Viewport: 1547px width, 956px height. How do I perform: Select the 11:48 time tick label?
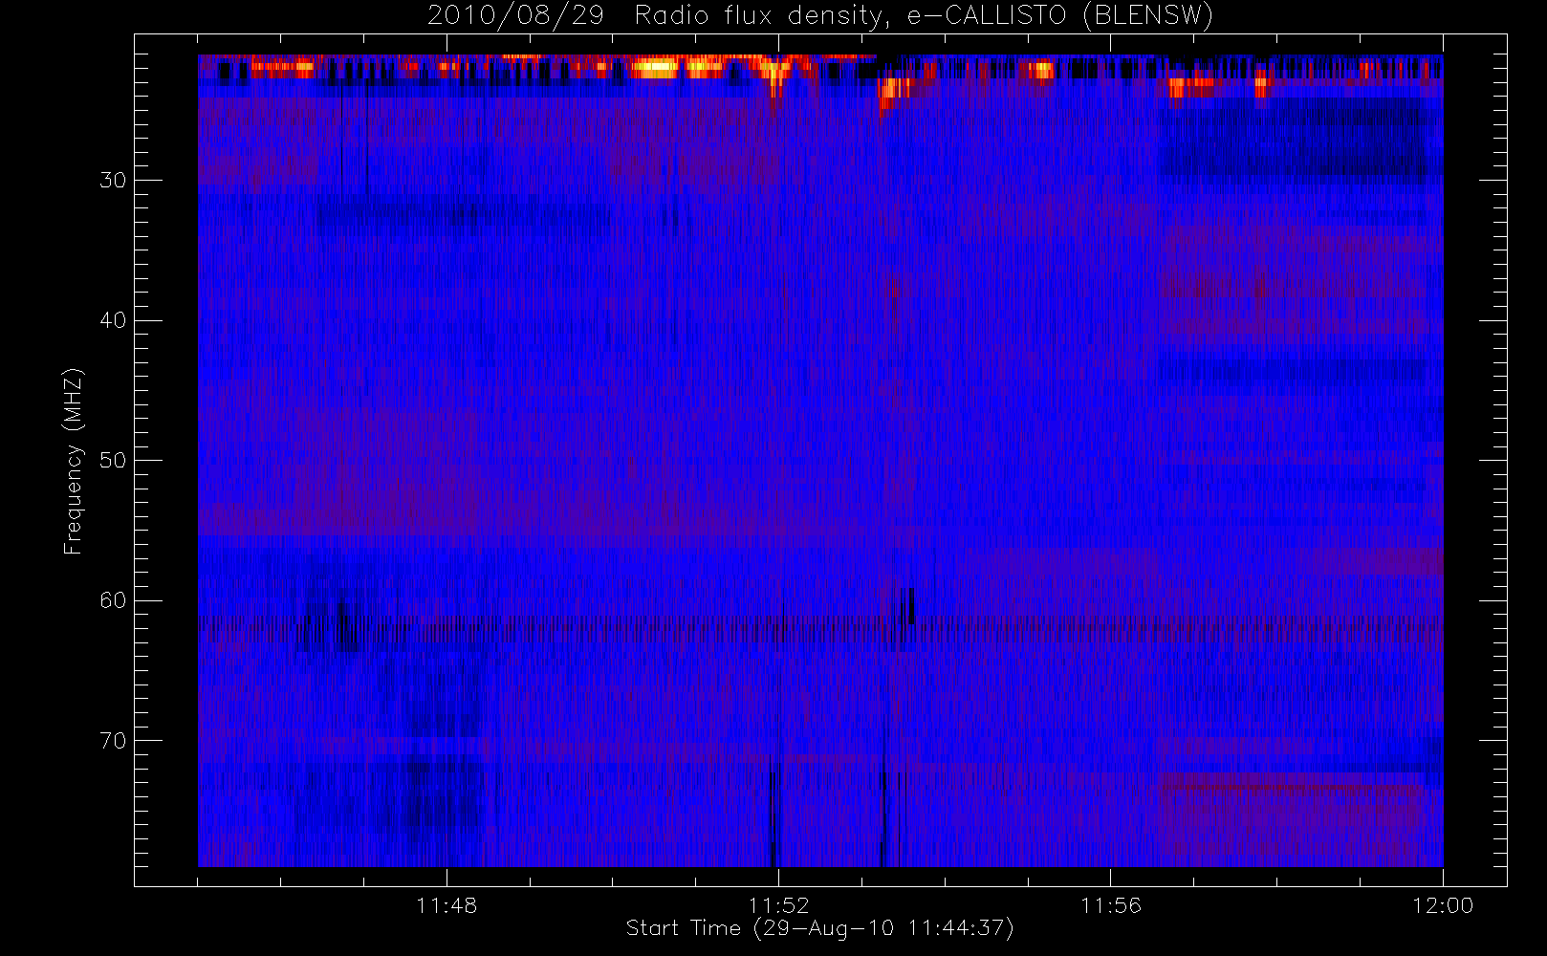447,905
